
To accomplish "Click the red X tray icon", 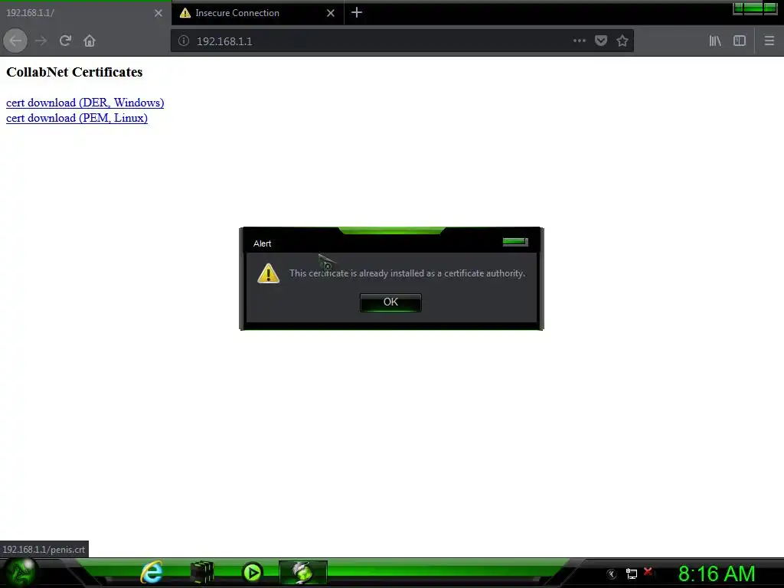I will click(648, 571).
